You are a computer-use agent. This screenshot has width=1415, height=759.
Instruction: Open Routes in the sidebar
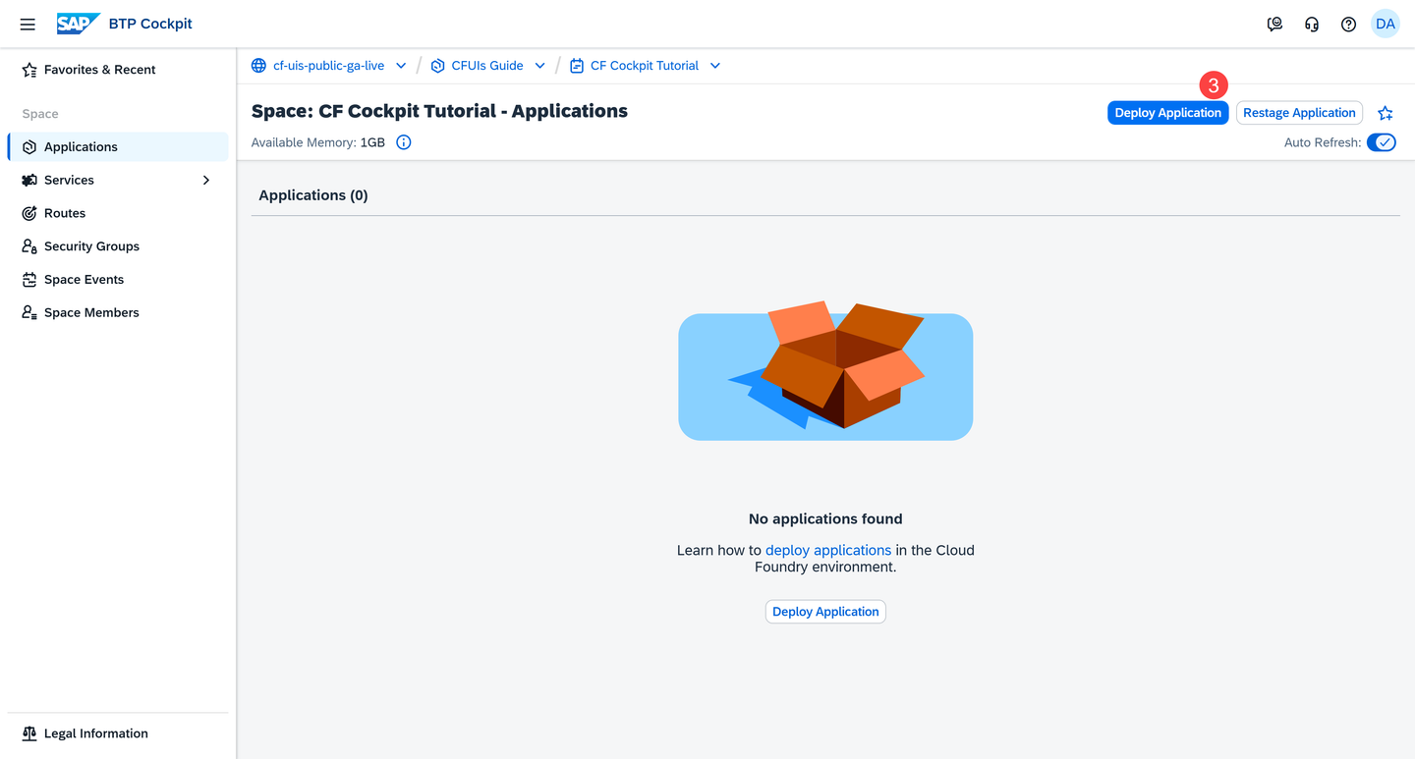point(118,213)
